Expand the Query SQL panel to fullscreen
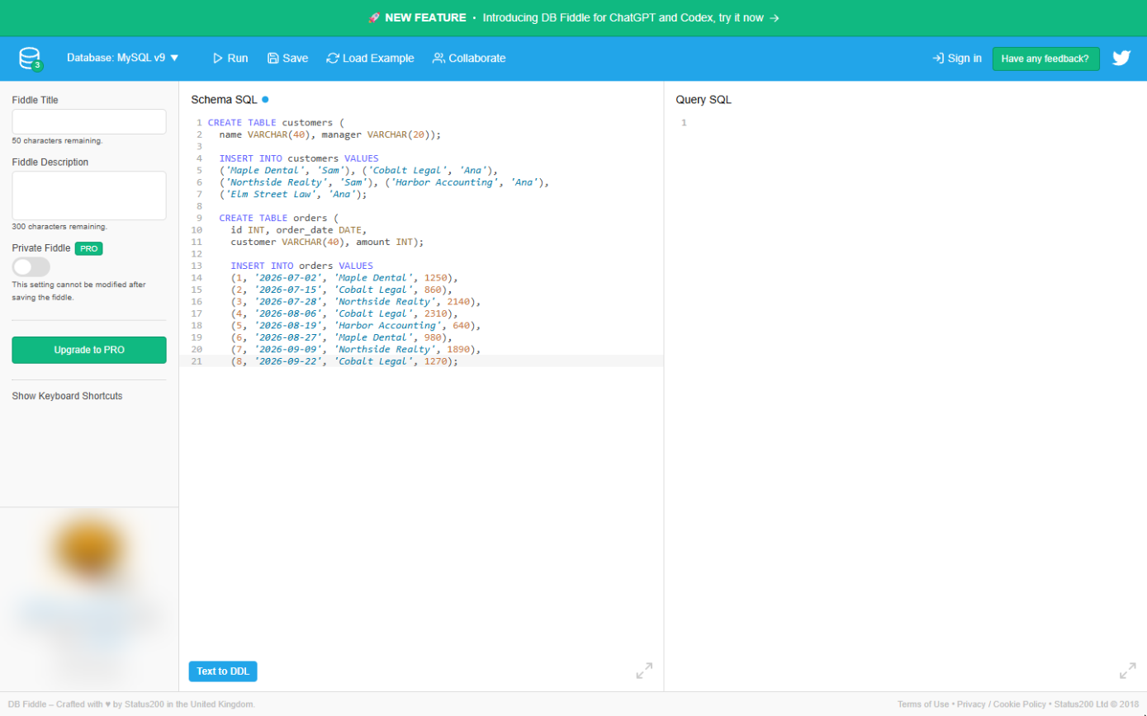 tap(1127, 671)
